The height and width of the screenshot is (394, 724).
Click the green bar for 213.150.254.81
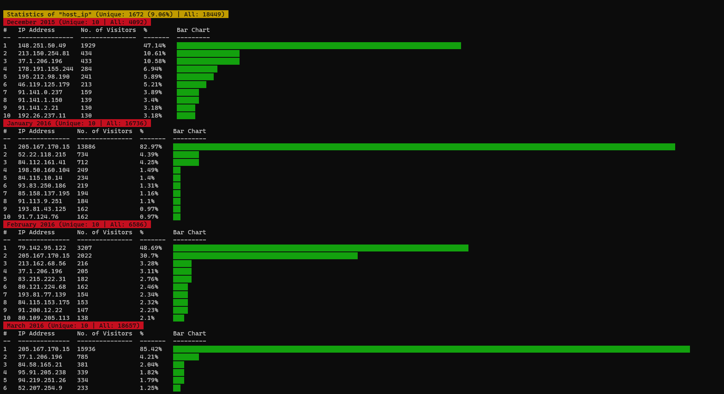click(x=208, y=53)
